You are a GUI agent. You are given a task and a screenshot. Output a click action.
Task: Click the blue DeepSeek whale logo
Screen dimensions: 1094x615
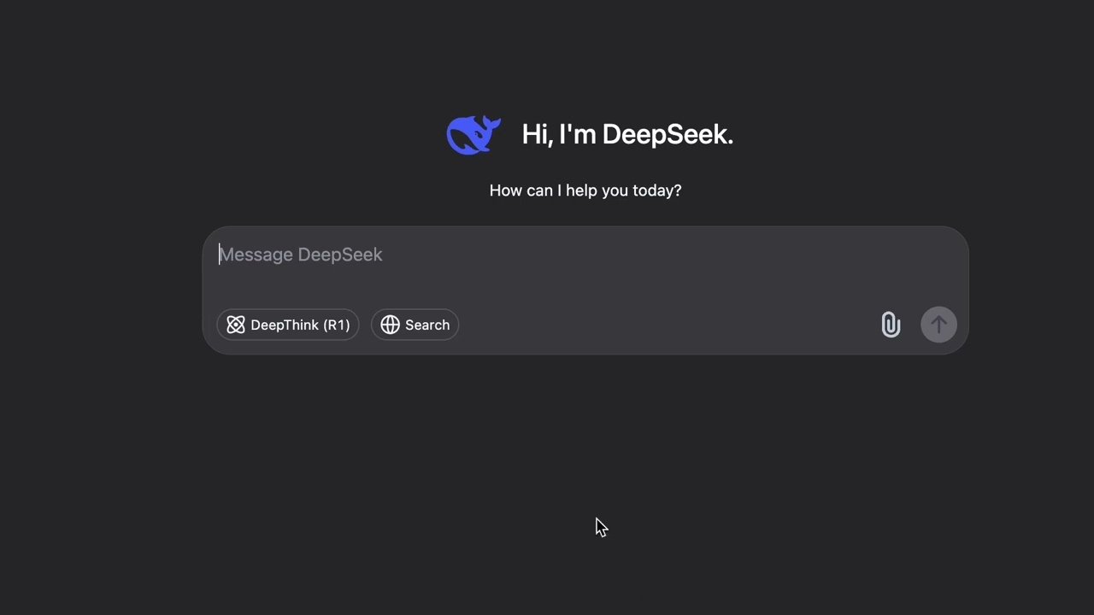[x=473, y=135]
